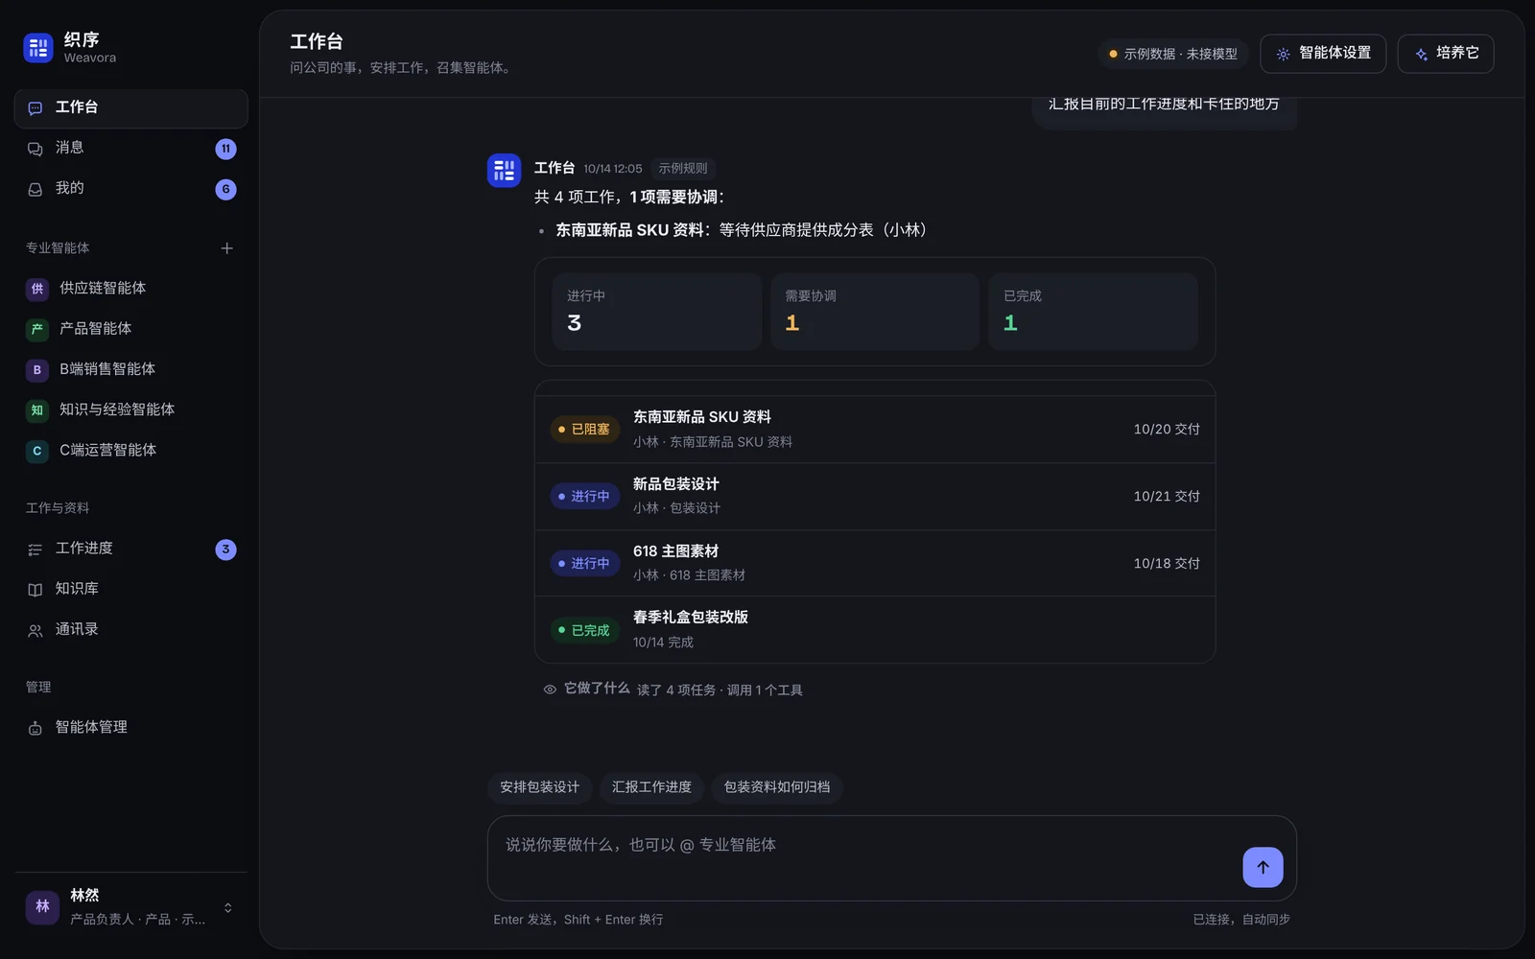Open the 产品智能体 agent icon

tap(37, 329)
